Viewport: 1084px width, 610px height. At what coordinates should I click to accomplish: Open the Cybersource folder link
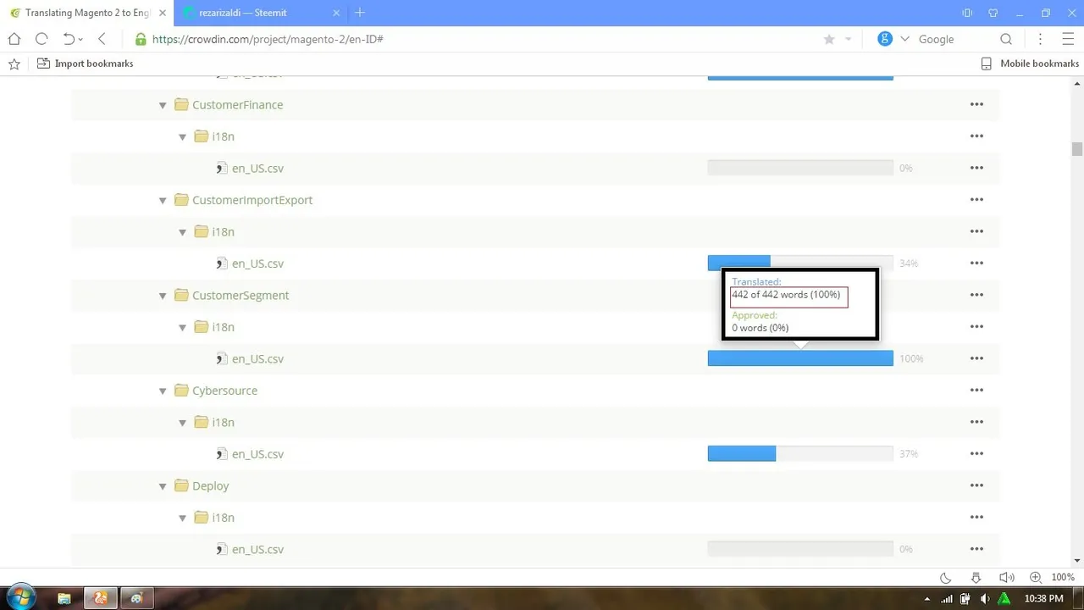point(224,391)
